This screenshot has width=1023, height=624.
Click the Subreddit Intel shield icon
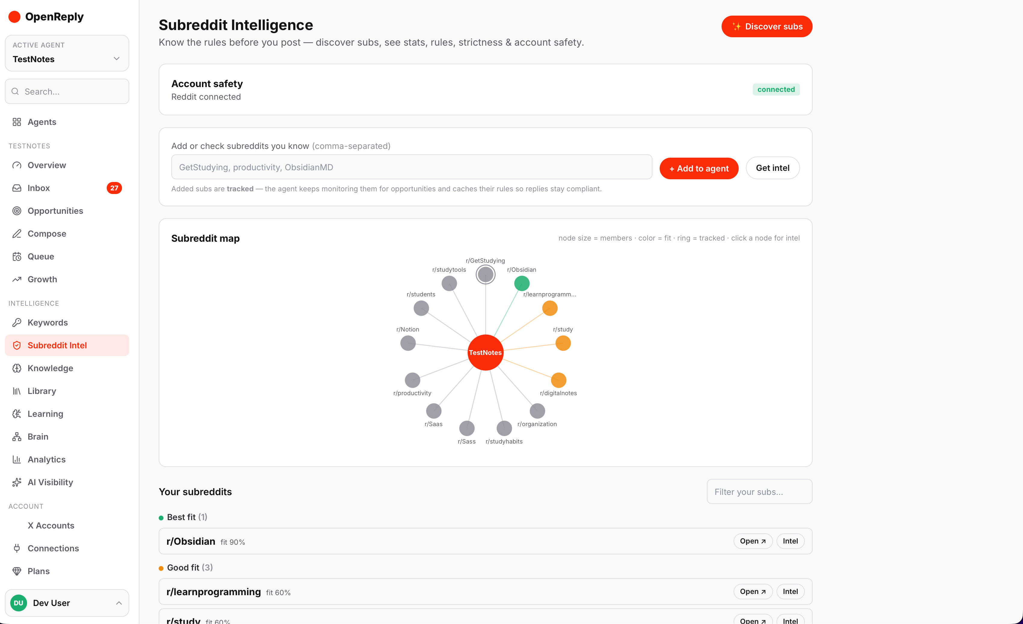pyautogui.click(x=17, y=345)
